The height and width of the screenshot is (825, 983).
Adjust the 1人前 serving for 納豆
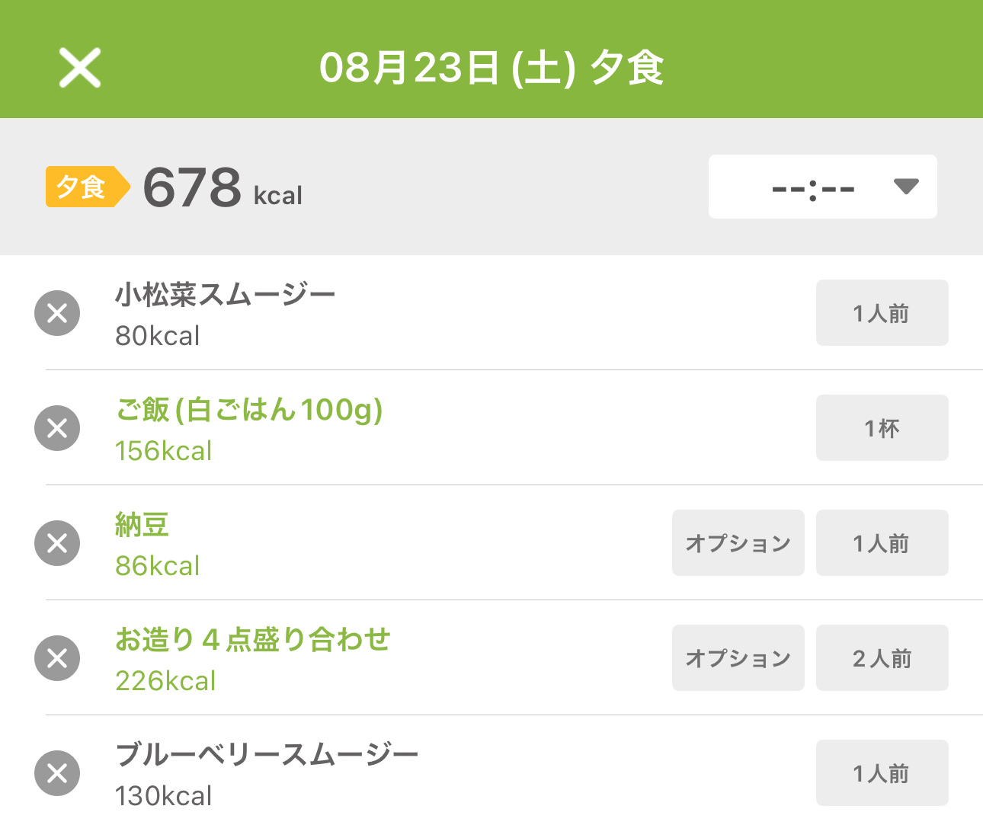[882, 543]
